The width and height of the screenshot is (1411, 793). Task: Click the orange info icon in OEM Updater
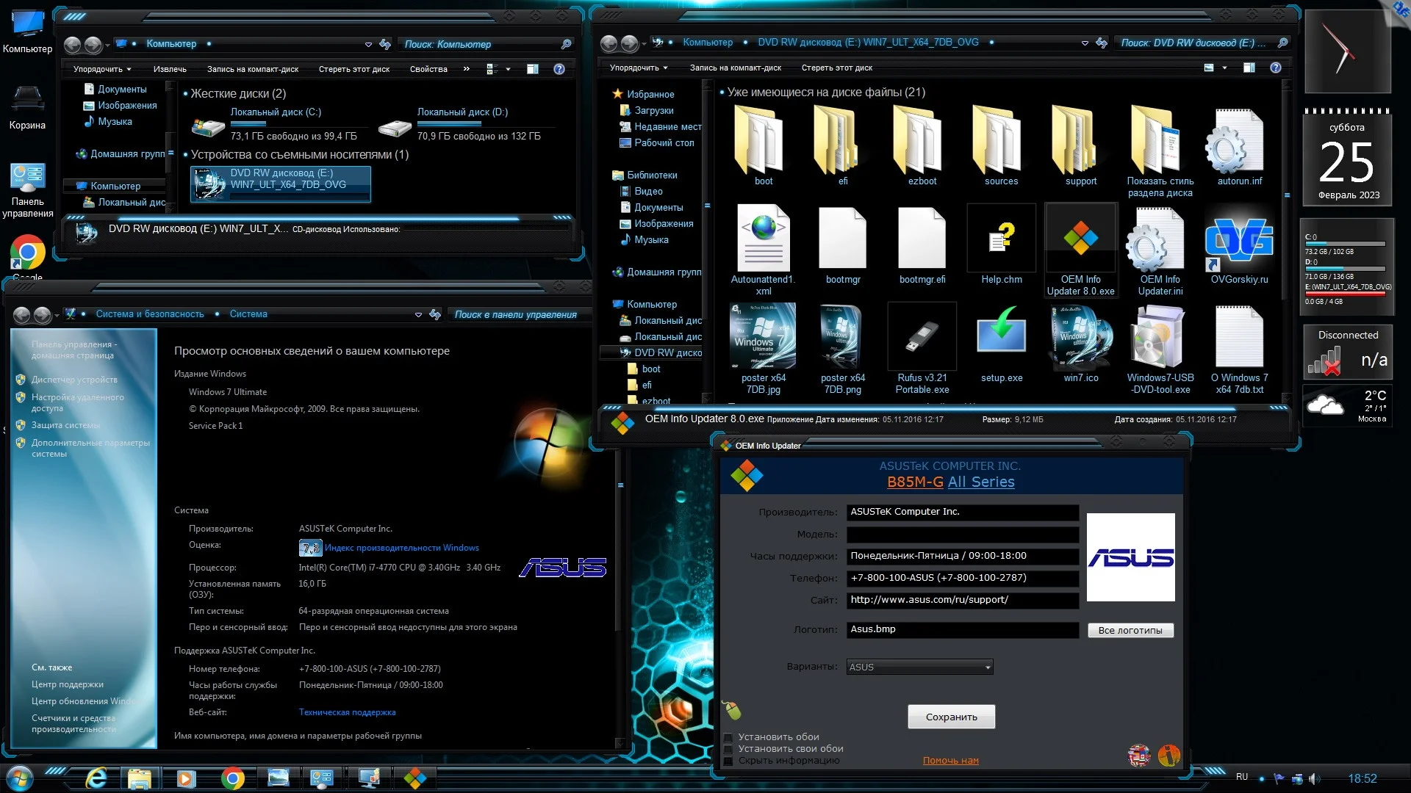coord(1168,755)
